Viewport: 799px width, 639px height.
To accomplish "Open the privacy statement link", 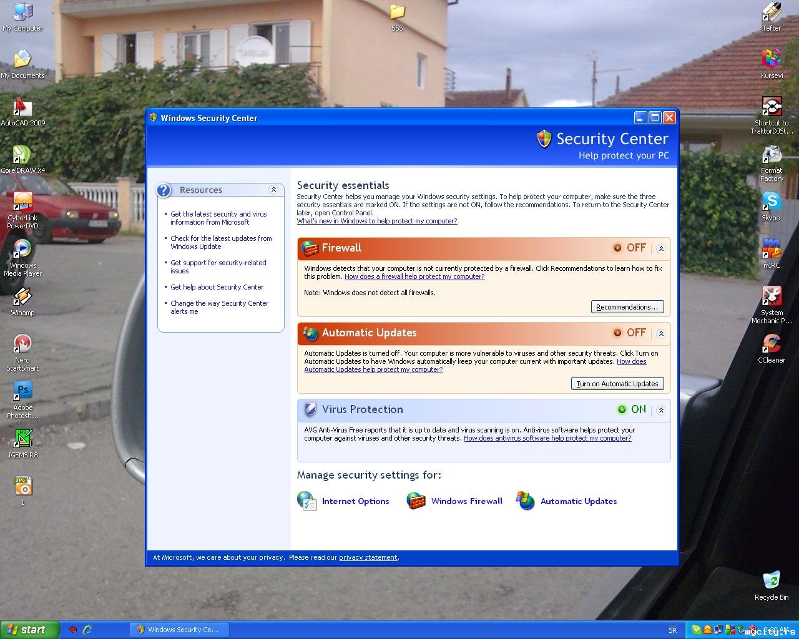I will (368, 557).
